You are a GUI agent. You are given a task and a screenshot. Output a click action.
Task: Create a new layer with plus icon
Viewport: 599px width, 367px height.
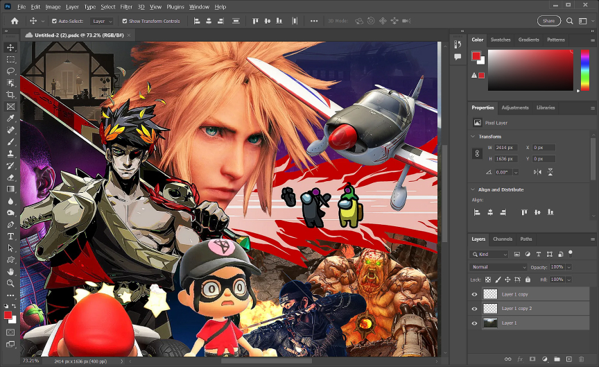click(569, 359)
